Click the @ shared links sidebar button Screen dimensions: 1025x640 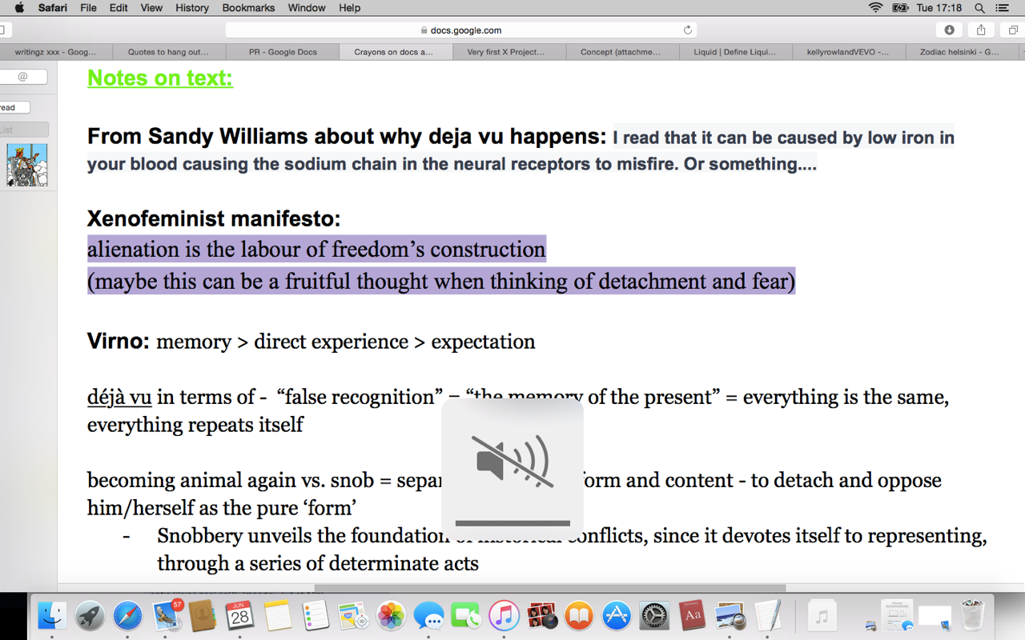click(22, 77)
